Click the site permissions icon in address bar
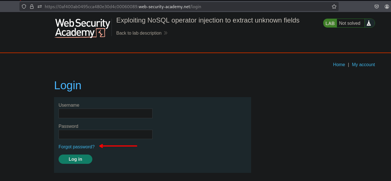 pyautogui.click(x=39, y=6)
